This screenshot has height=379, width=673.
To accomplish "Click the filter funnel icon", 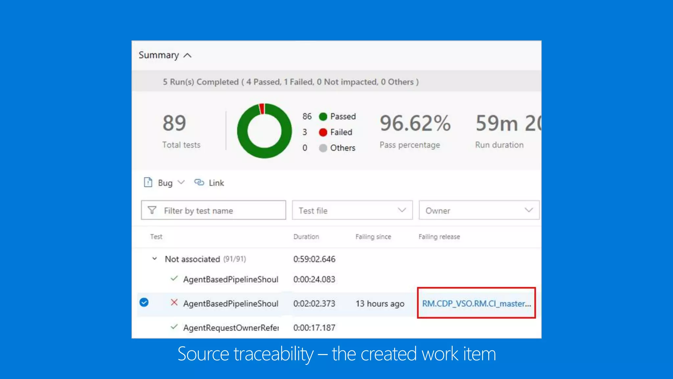I will (152, 210).
